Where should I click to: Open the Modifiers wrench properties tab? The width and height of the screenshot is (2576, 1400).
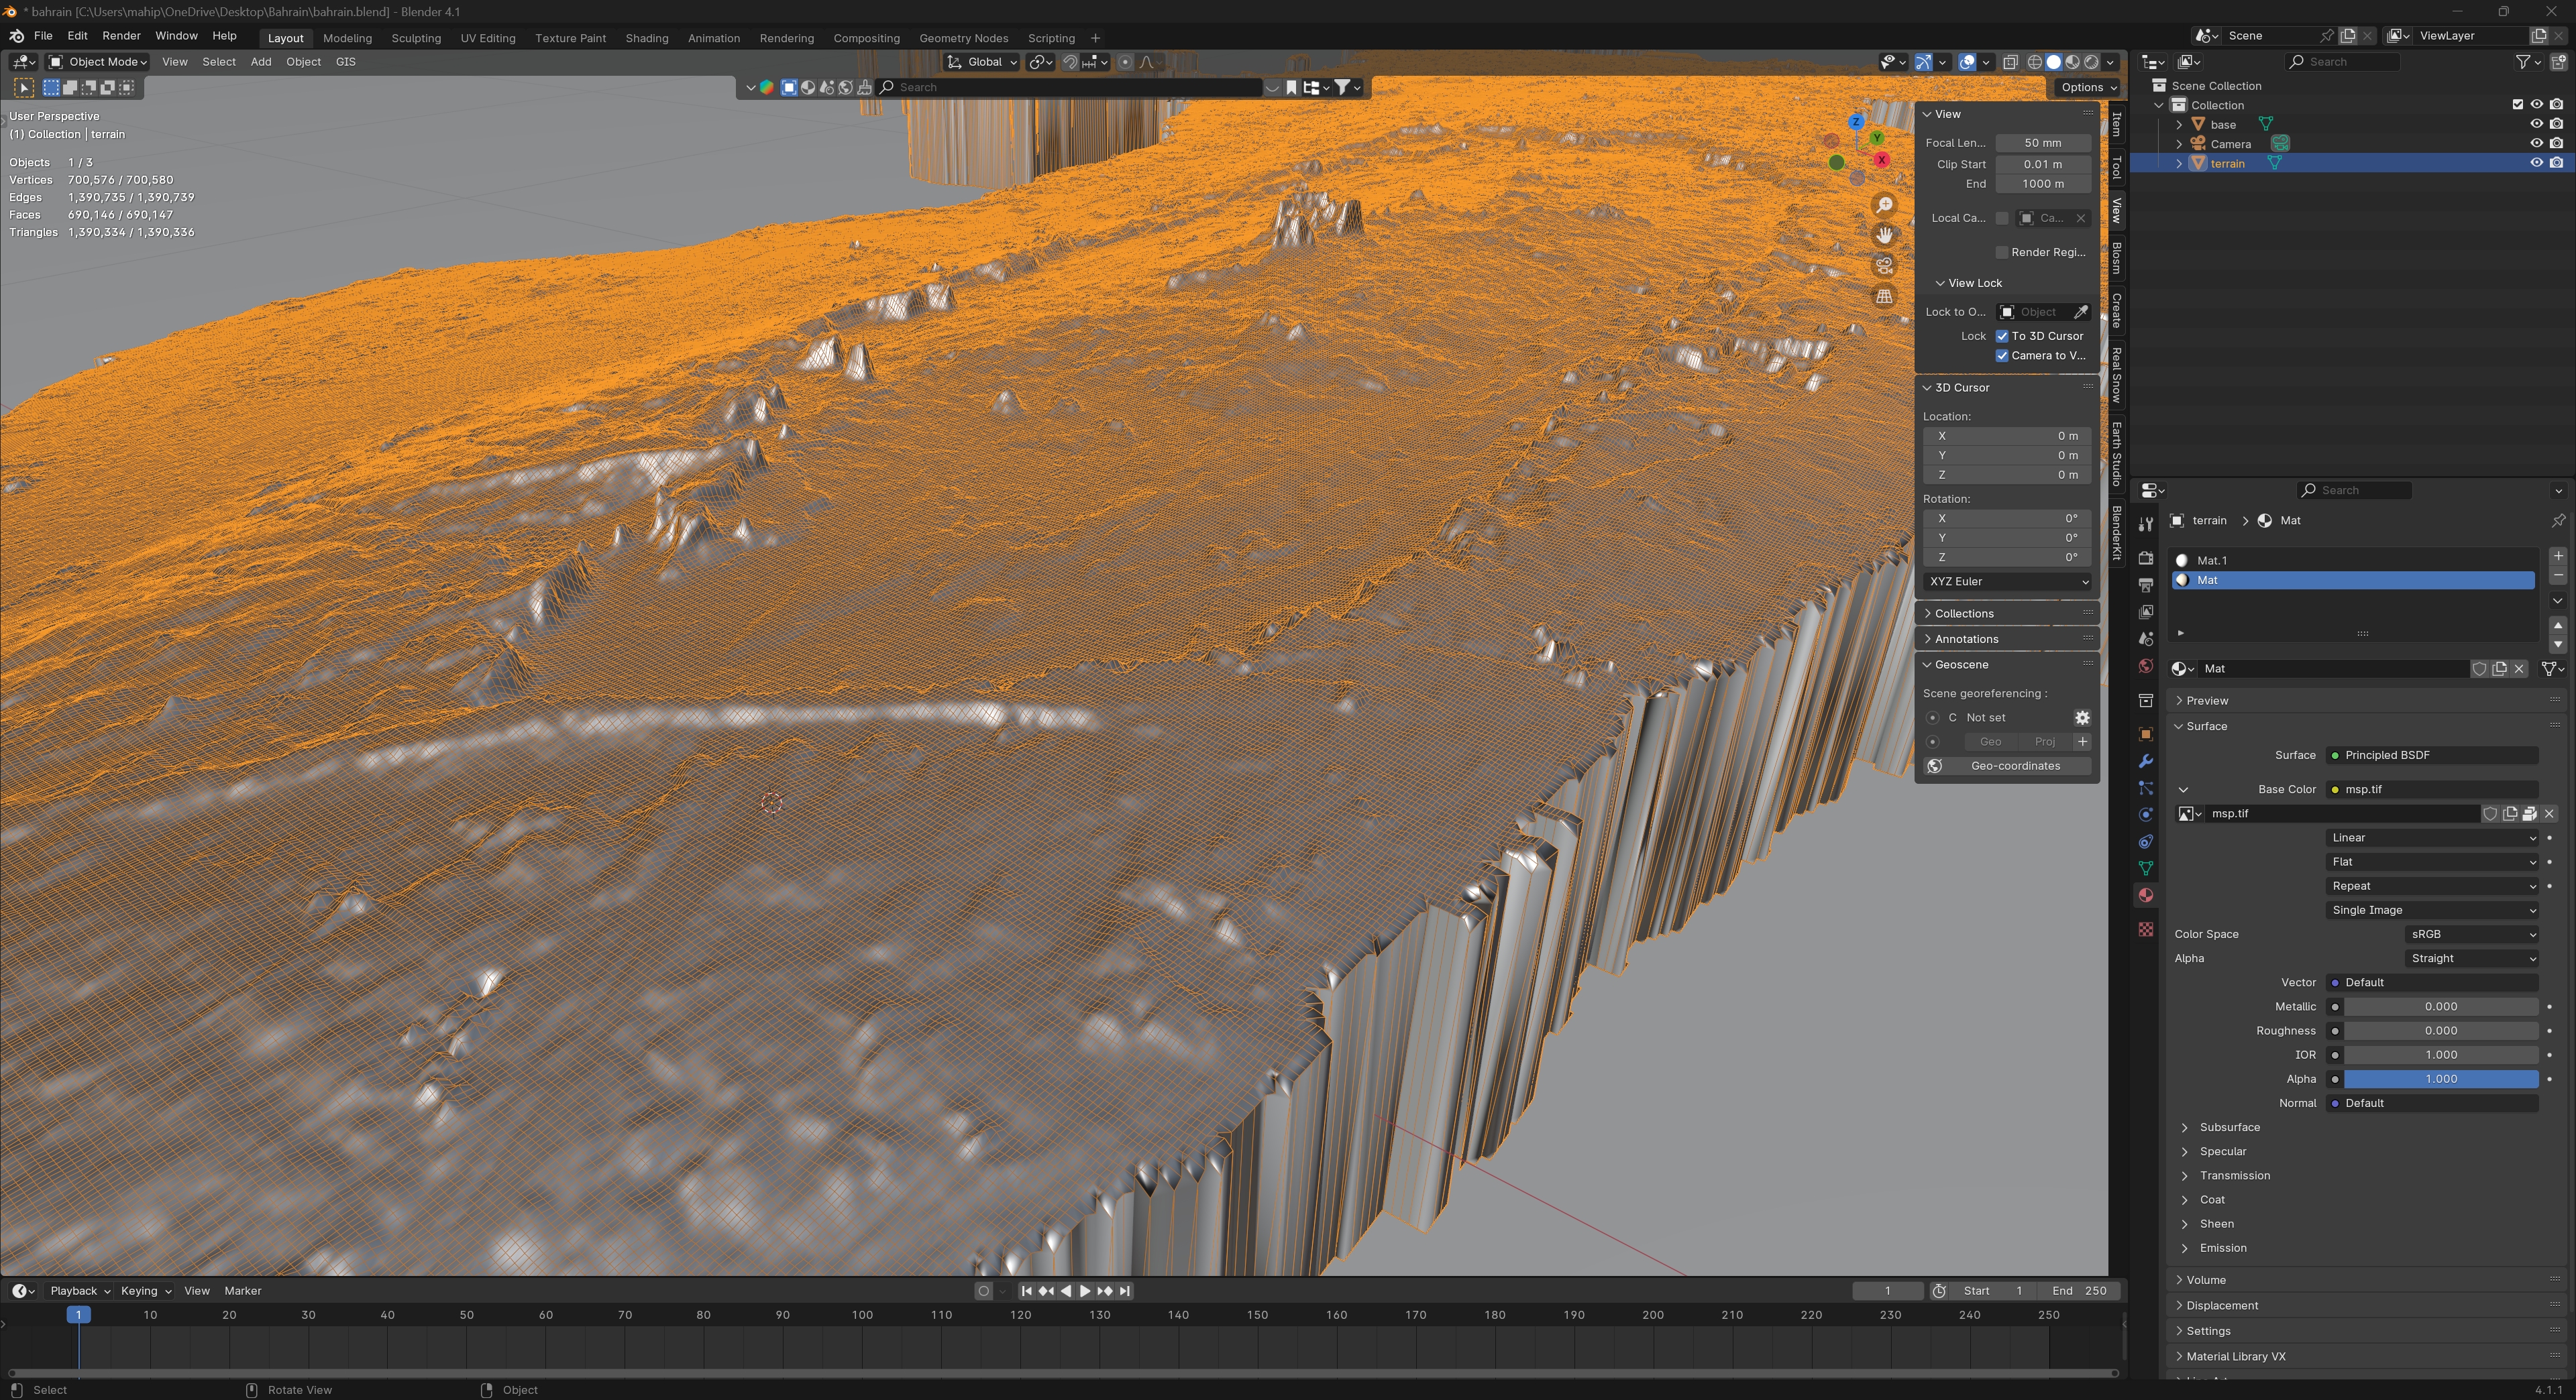coord(2145,762)
